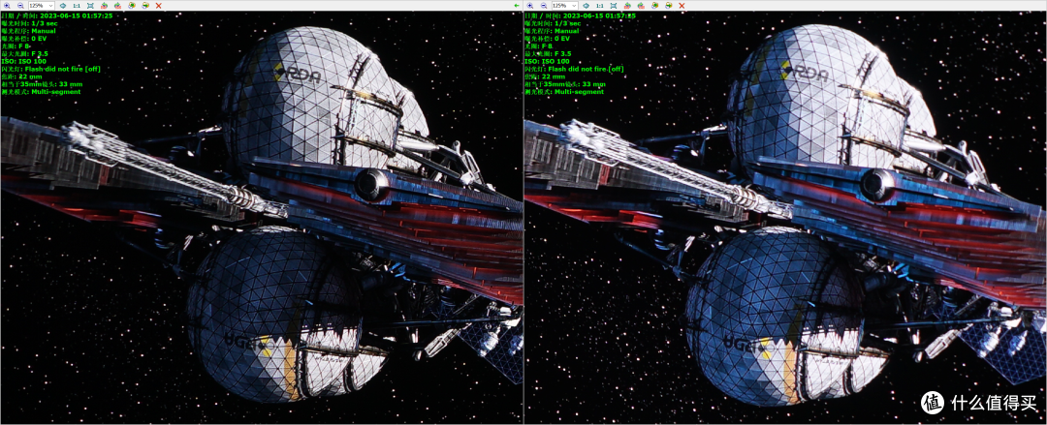Click the 'Manual' exposure text in right pane
Image resolution: width=1047 pixels, height=425 pixels.
(566, 31)
